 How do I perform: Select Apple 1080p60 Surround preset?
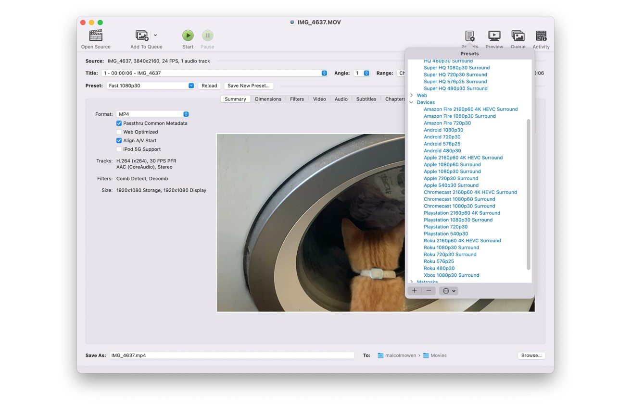tap(452, 164)
